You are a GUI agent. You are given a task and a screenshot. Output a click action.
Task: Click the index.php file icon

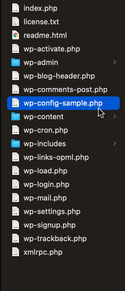coord(16,8)
